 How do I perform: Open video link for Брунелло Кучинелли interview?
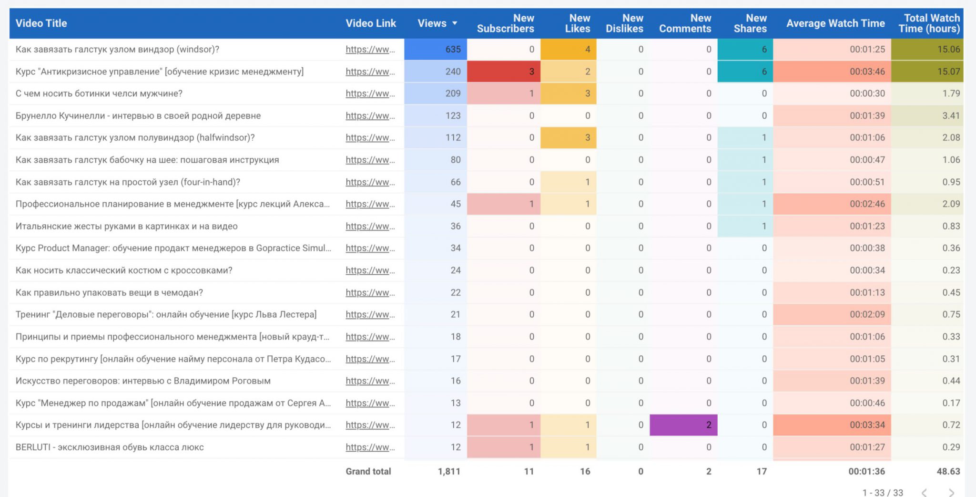coord(370,116)
